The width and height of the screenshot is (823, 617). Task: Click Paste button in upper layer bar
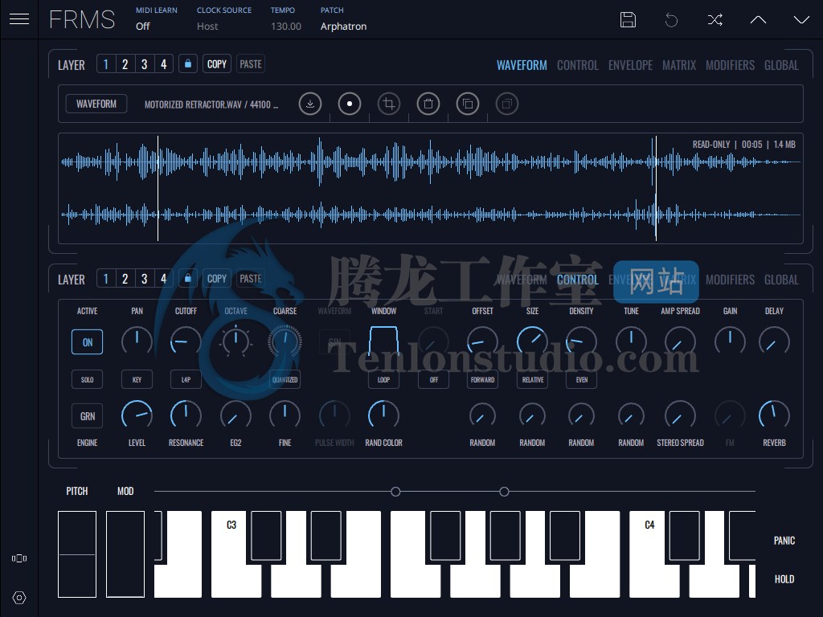pyautogui.click(x=251, y=64)
